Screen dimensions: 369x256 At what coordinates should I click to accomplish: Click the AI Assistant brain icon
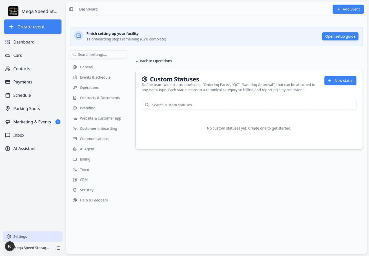[8, 148]
